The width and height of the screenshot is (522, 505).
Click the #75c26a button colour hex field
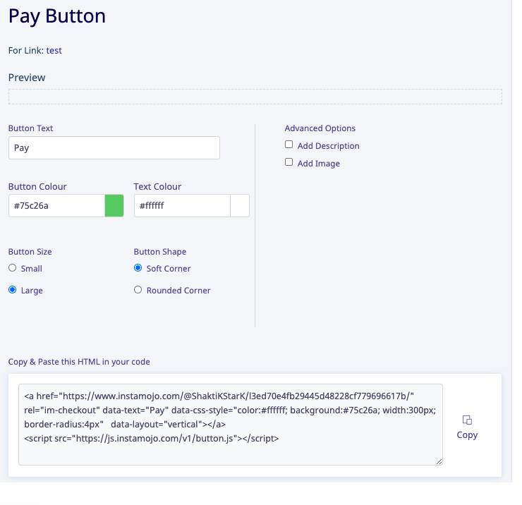[56, 206]
